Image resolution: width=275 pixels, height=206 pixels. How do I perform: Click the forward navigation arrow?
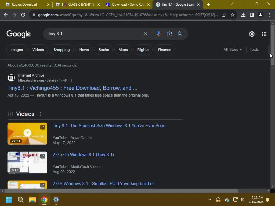coord(15,15)
